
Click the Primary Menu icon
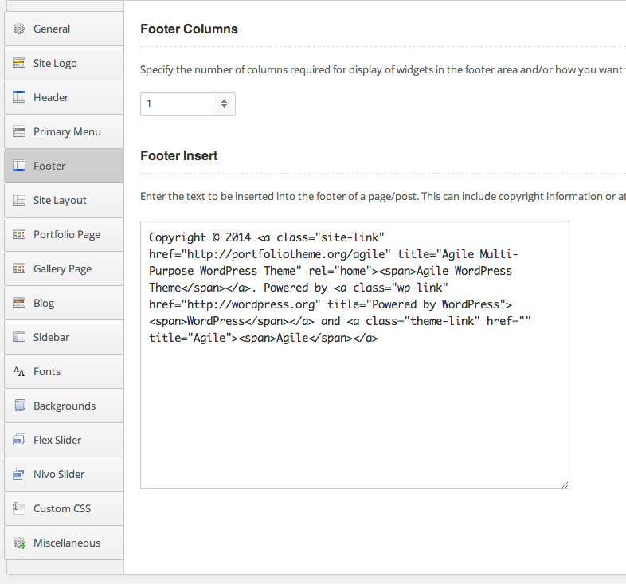[x=19, y=131]
